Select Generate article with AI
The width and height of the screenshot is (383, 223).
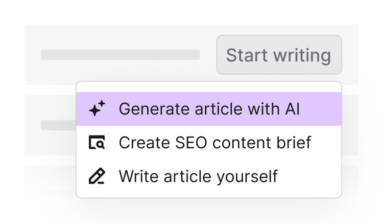pos(209,109)
